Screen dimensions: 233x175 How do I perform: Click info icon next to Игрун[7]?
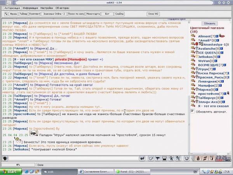point(214,69)
